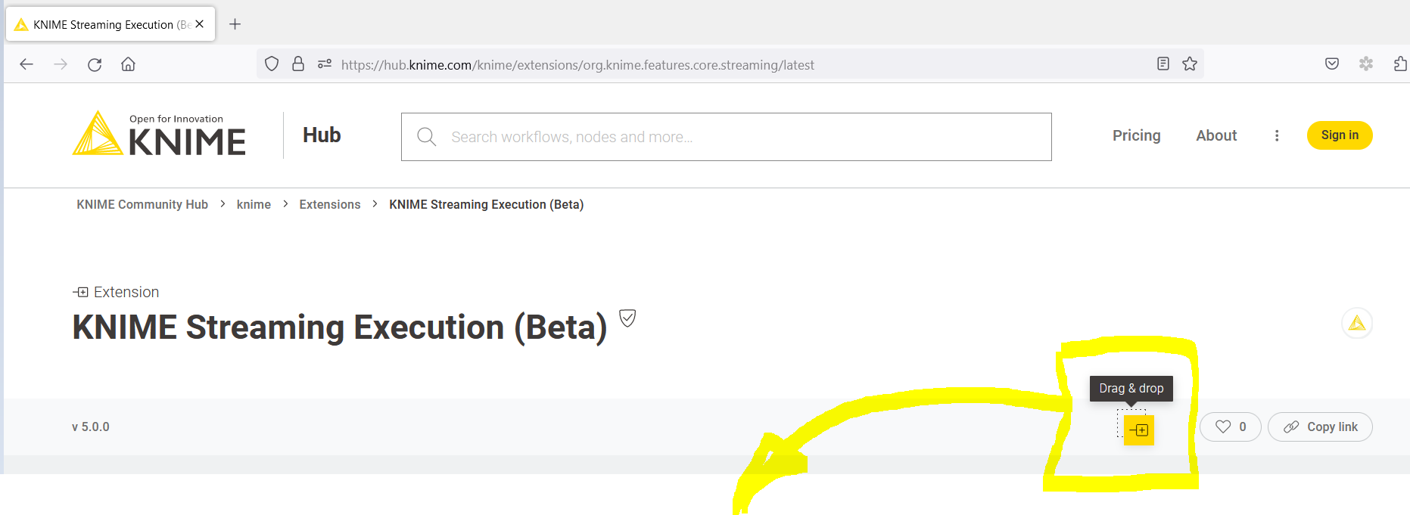Open the Pricing page
The height and width of the screenshot is (515, 1410).
tap(1136, 135)
